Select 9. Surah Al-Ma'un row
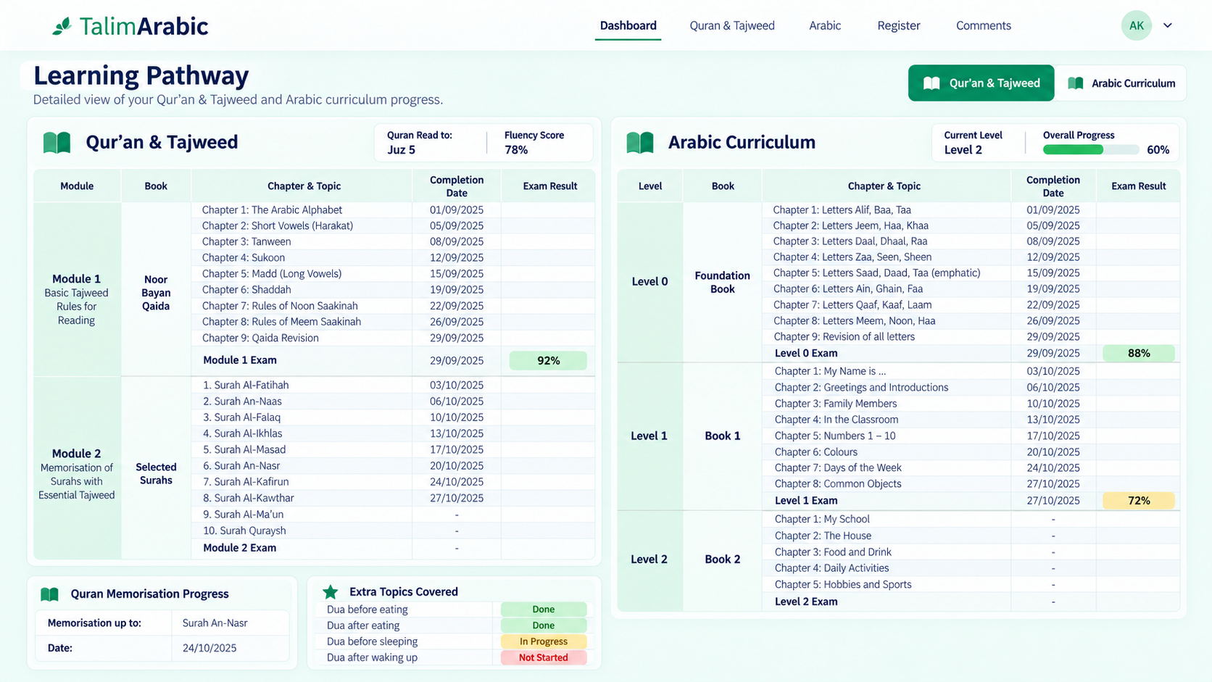 [394, 515]
